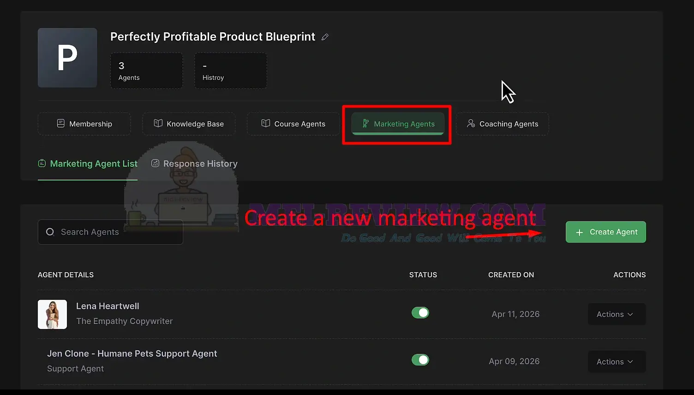The image size is (694, 395).
Task: Switch to the Response History sub-tab
Action: [x=194, y=164]
